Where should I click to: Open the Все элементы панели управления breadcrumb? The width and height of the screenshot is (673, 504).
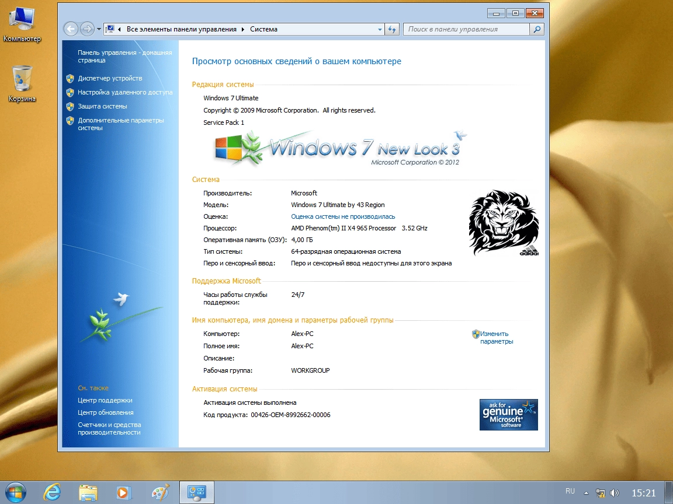tap(182, 29)
